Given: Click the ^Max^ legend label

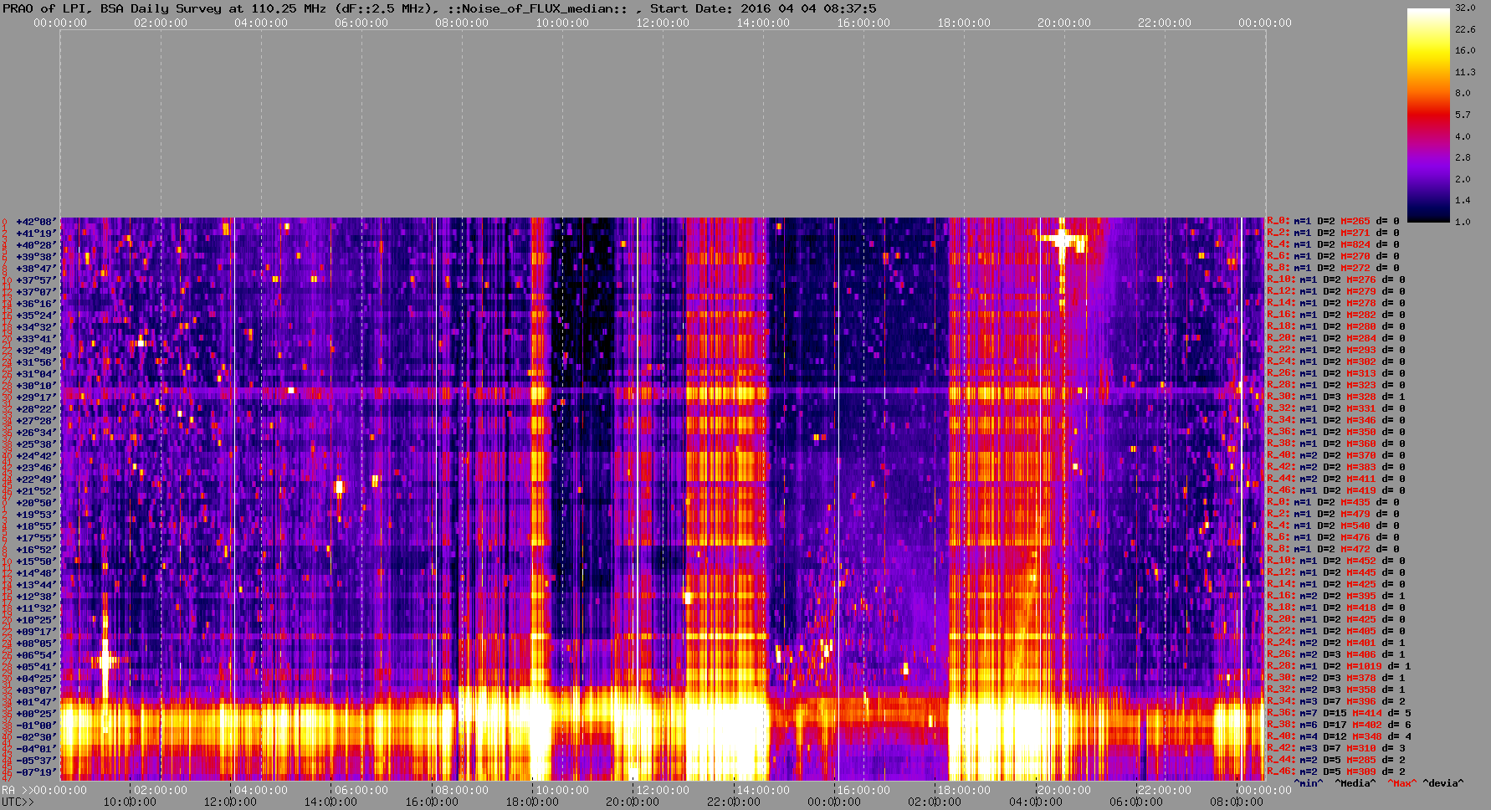Looking at the screenshot, I should tap(1402, 784).
